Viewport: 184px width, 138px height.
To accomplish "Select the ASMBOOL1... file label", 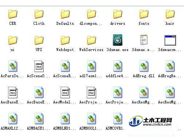I will 91,128.
